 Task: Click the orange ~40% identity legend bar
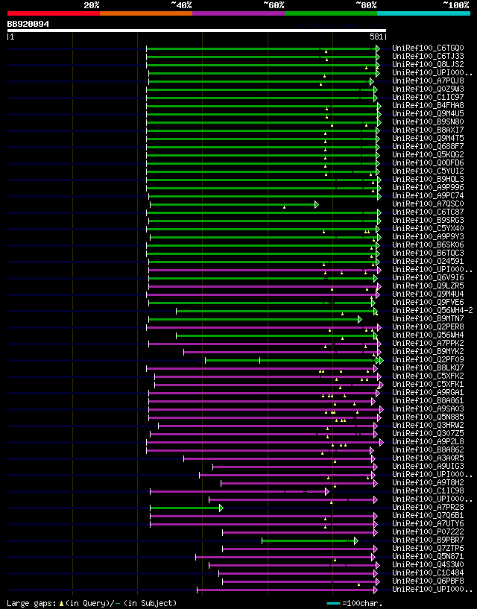(x=146, y=13)
